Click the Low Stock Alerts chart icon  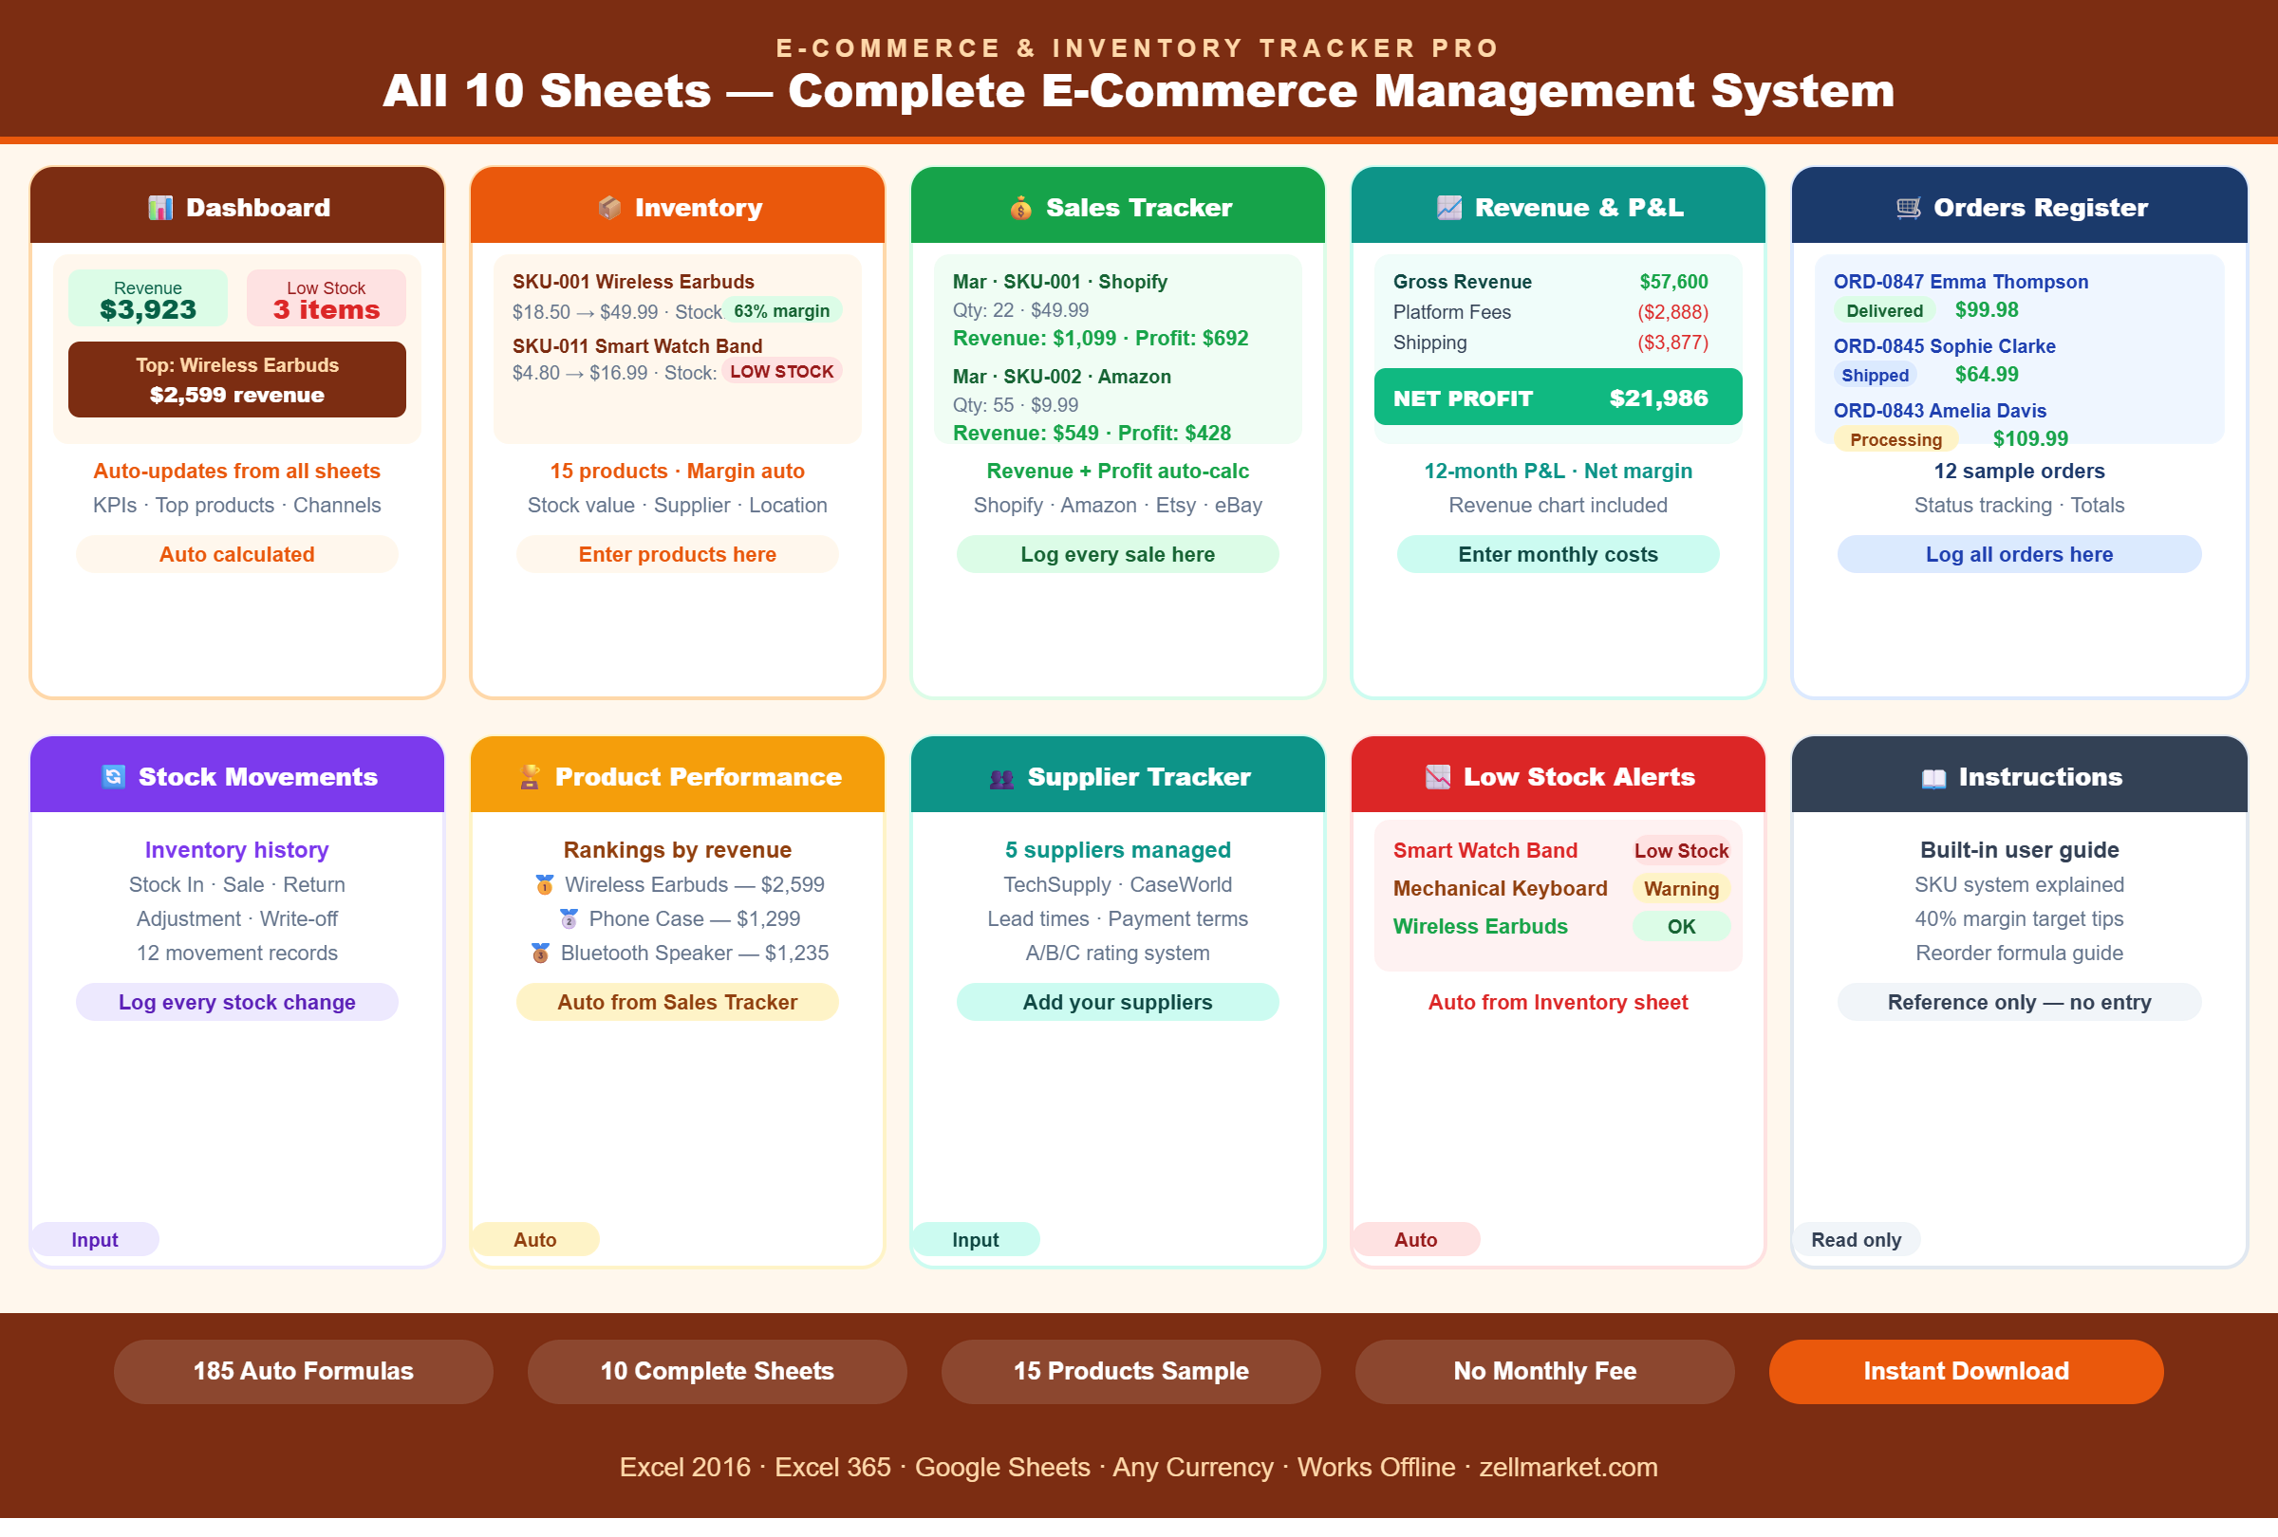1437,777
